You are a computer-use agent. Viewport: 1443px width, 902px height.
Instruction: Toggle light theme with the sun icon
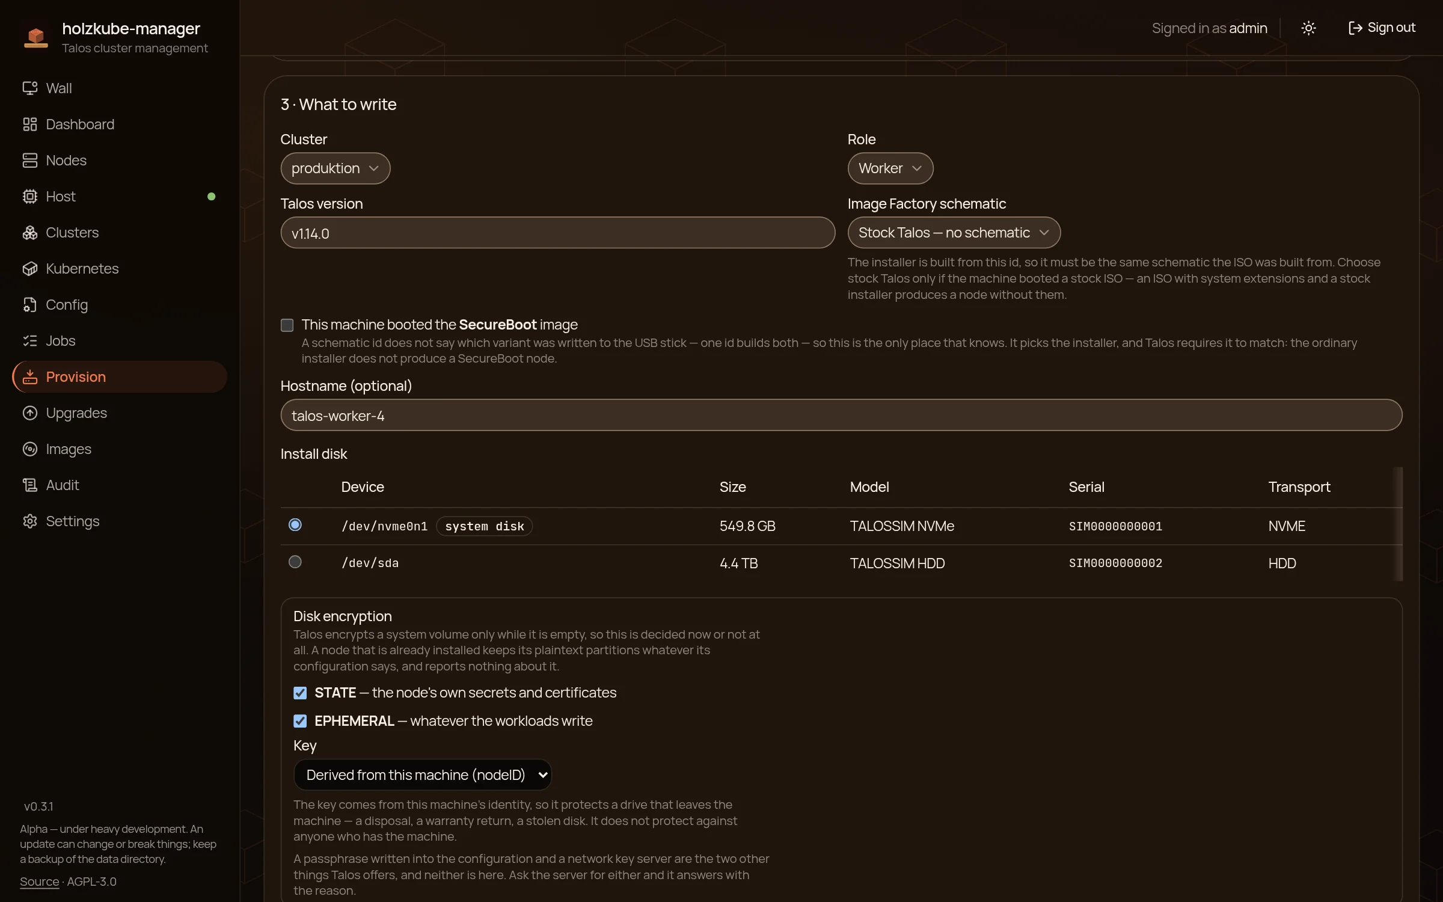click(x=1308, y=28)
